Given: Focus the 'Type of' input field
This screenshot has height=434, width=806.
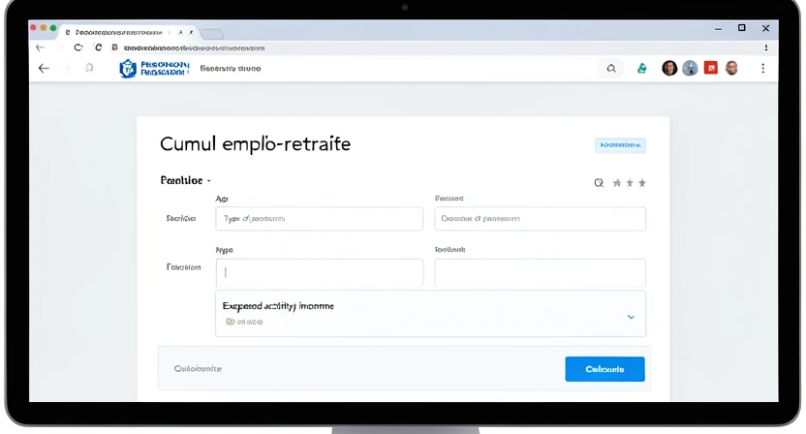Looking at the screenshot, I should tap(320, 219).
